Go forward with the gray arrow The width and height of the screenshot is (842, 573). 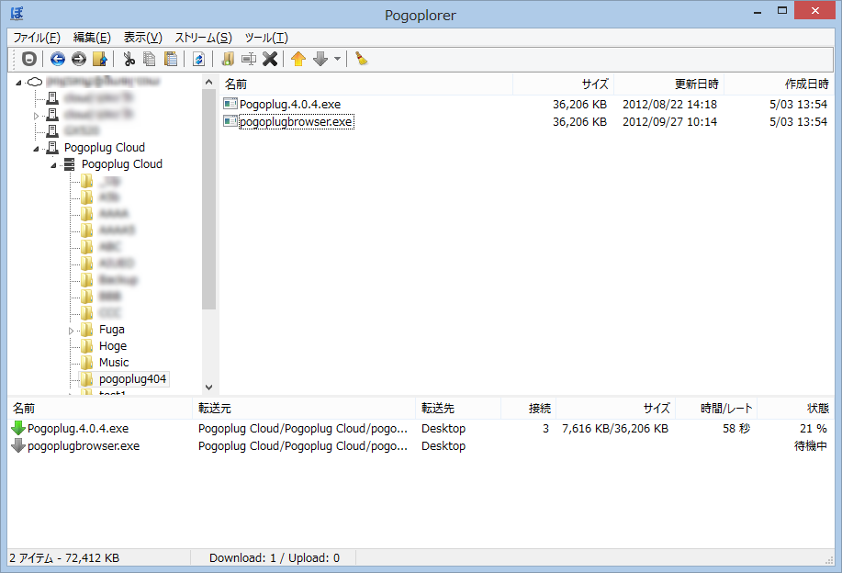(78, 59)
